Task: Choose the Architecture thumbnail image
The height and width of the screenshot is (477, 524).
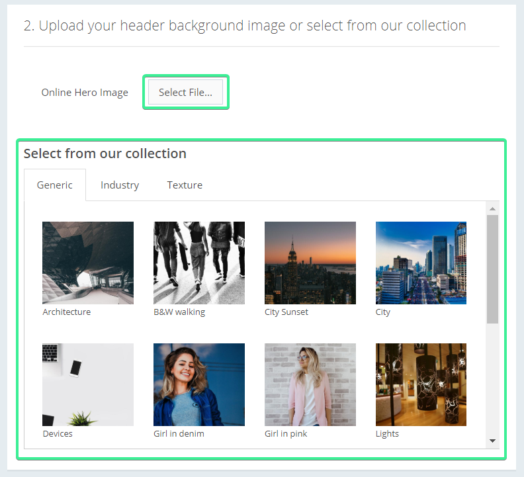Action: (88, 263)
